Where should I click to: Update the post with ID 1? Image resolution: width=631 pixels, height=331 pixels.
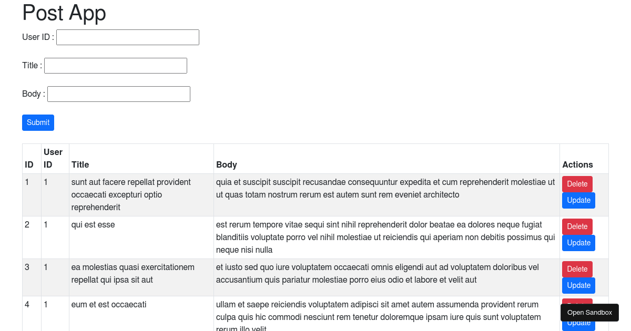point(578,200)
